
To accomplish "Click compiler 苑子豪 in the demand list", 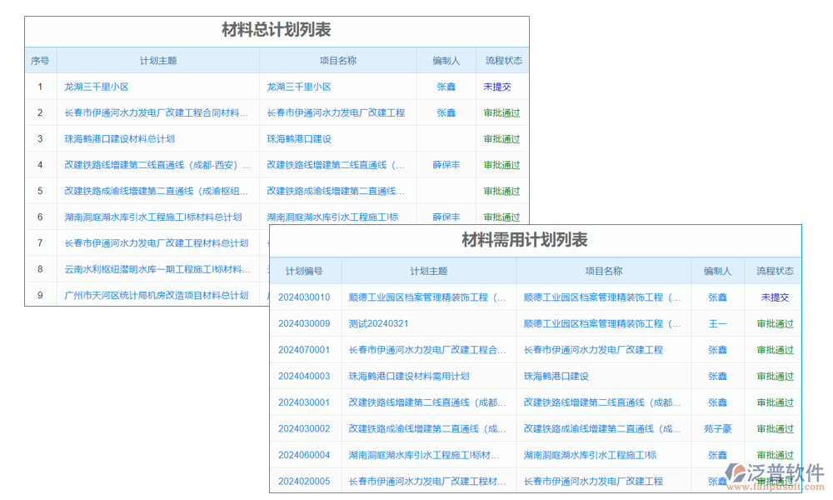I will 717,428.
